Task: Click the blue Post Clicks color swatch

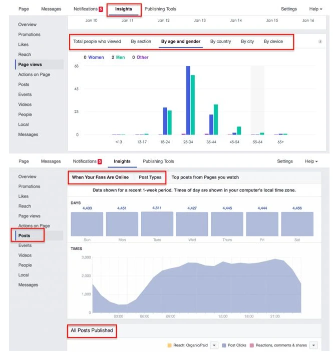Action: tap(224, 345)
